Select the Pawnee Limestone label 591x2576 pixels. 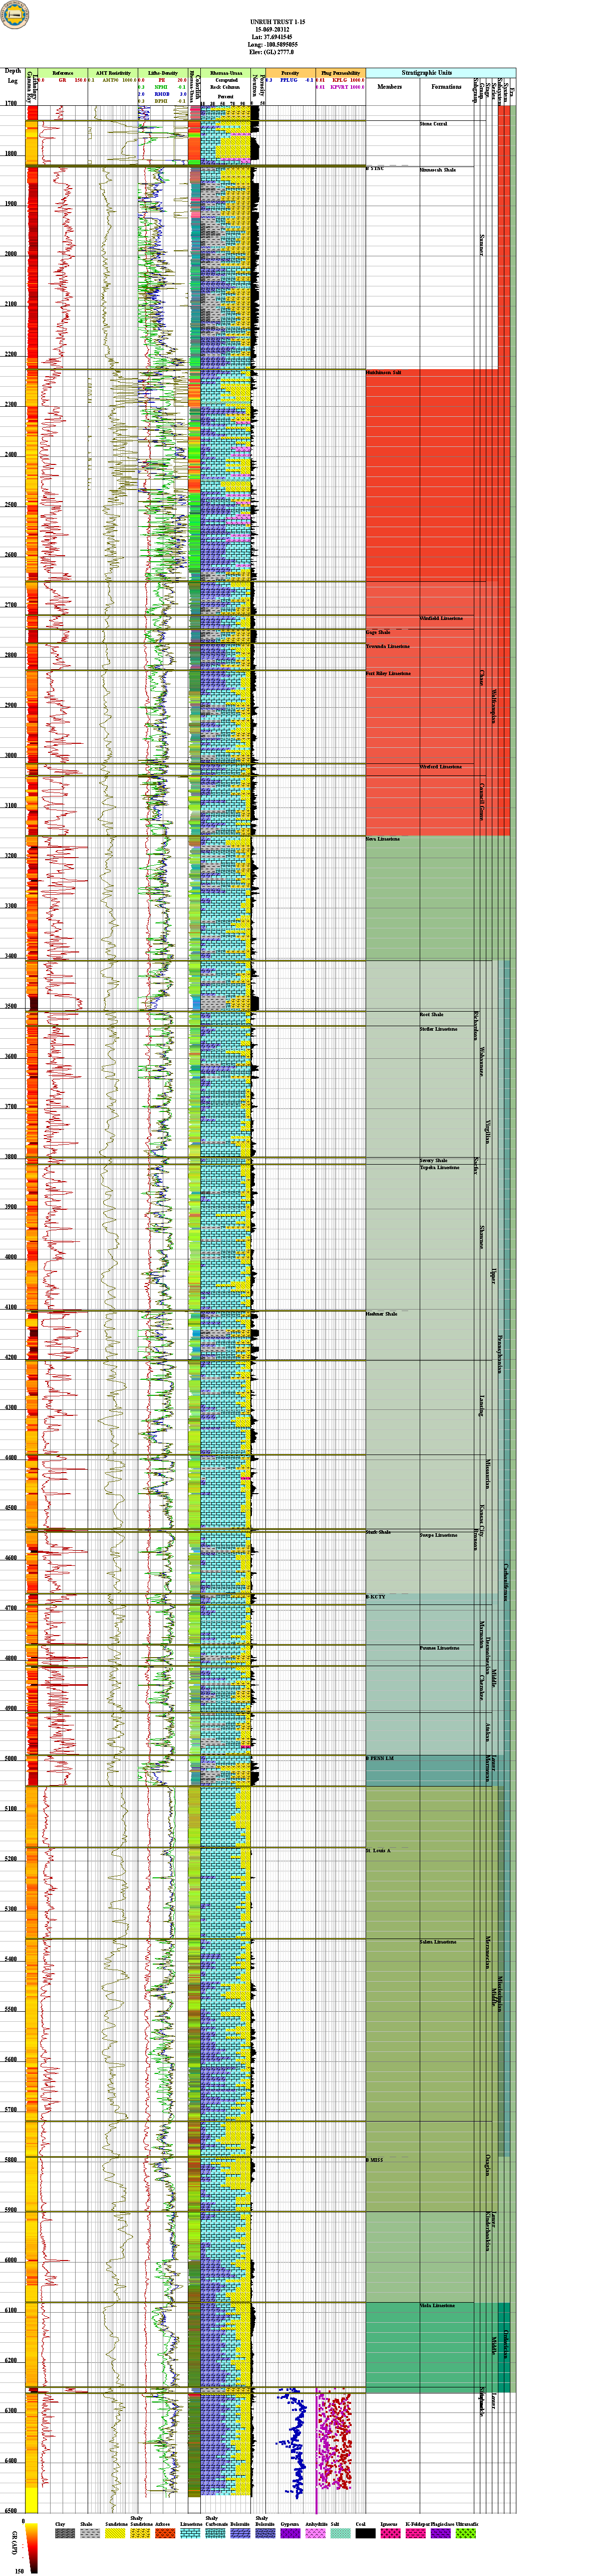pos(439,1648)
